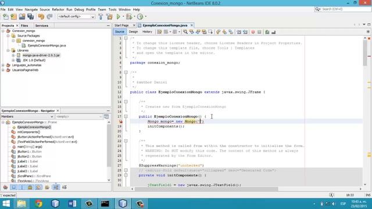Click the red Start Macro Recording icon
Viewport: 372px width, 209px height.
(253, 32)
